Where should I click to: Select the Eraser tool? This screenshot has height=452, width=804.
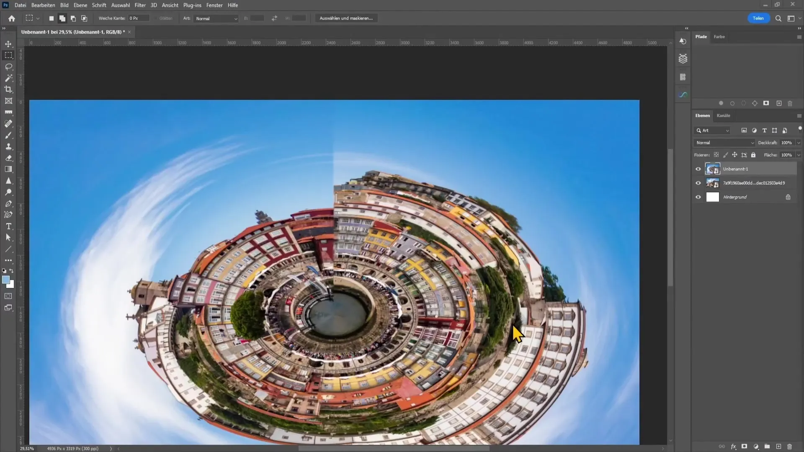tap(8, 158)
